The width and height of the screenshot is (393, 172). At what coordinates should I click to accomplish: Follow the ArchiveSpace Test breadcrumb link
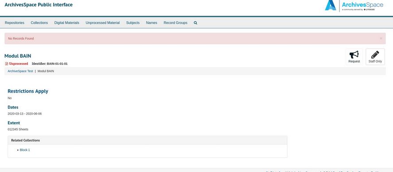point(20,71)
